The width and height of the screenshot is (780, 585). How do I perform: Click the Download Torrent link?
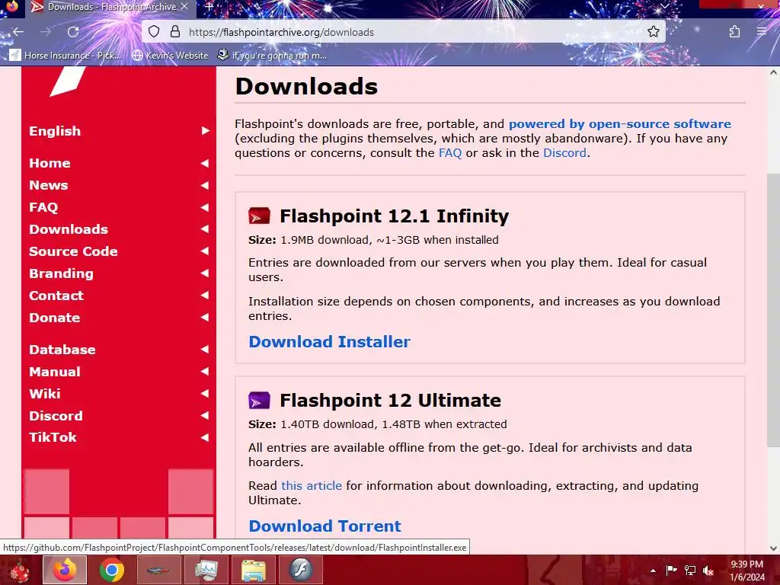pyautogui.click(x=324, y=526)
